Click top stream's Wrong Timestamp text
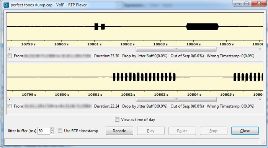268x148 pixels. coord(230,56)
